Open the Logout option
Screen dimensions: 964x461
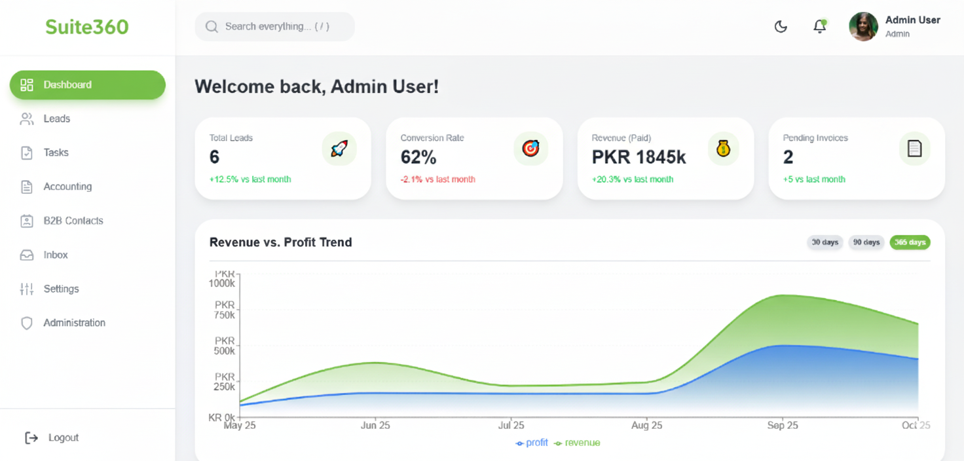[52, 437]
